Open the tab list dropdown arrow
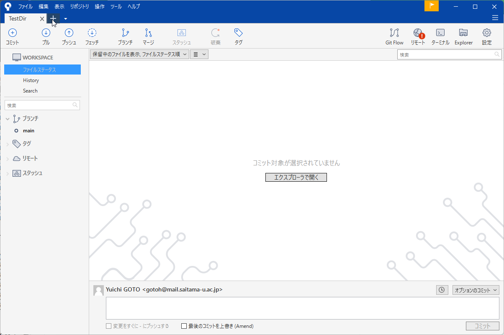Viewport: 504px width, 335px height. (x=66, y=19)
